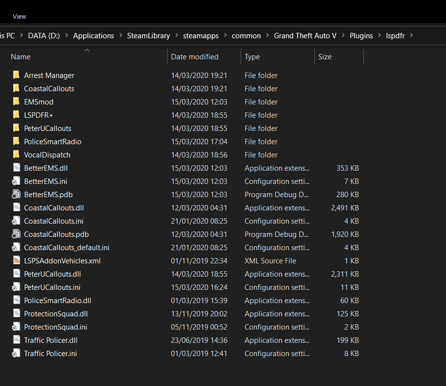446x386 pixels.
Task: Select the PoliceSmartRadio folder name
Action: pyautogui.click(x=53, y=141)
